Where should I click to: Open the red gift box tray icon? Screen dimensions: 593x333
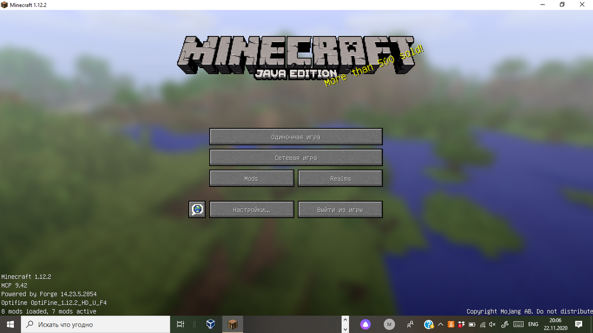[x=461, y=325]
